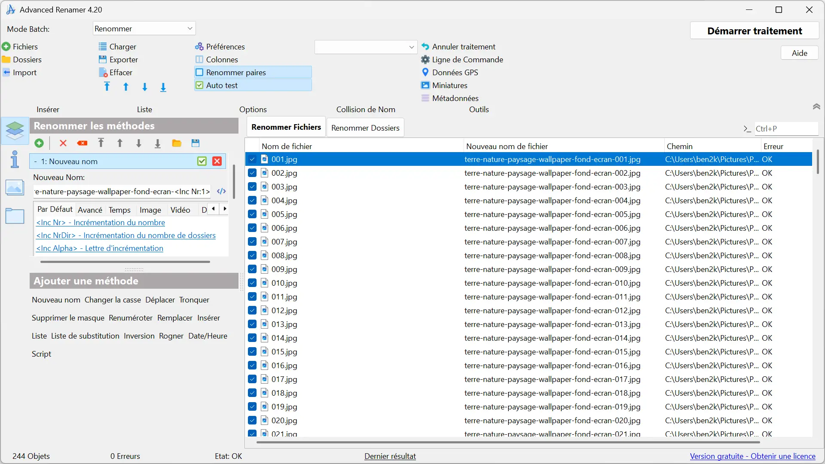Screen dimensions: 825x464
Task: Click Charger to load a list
Action: 117,46
